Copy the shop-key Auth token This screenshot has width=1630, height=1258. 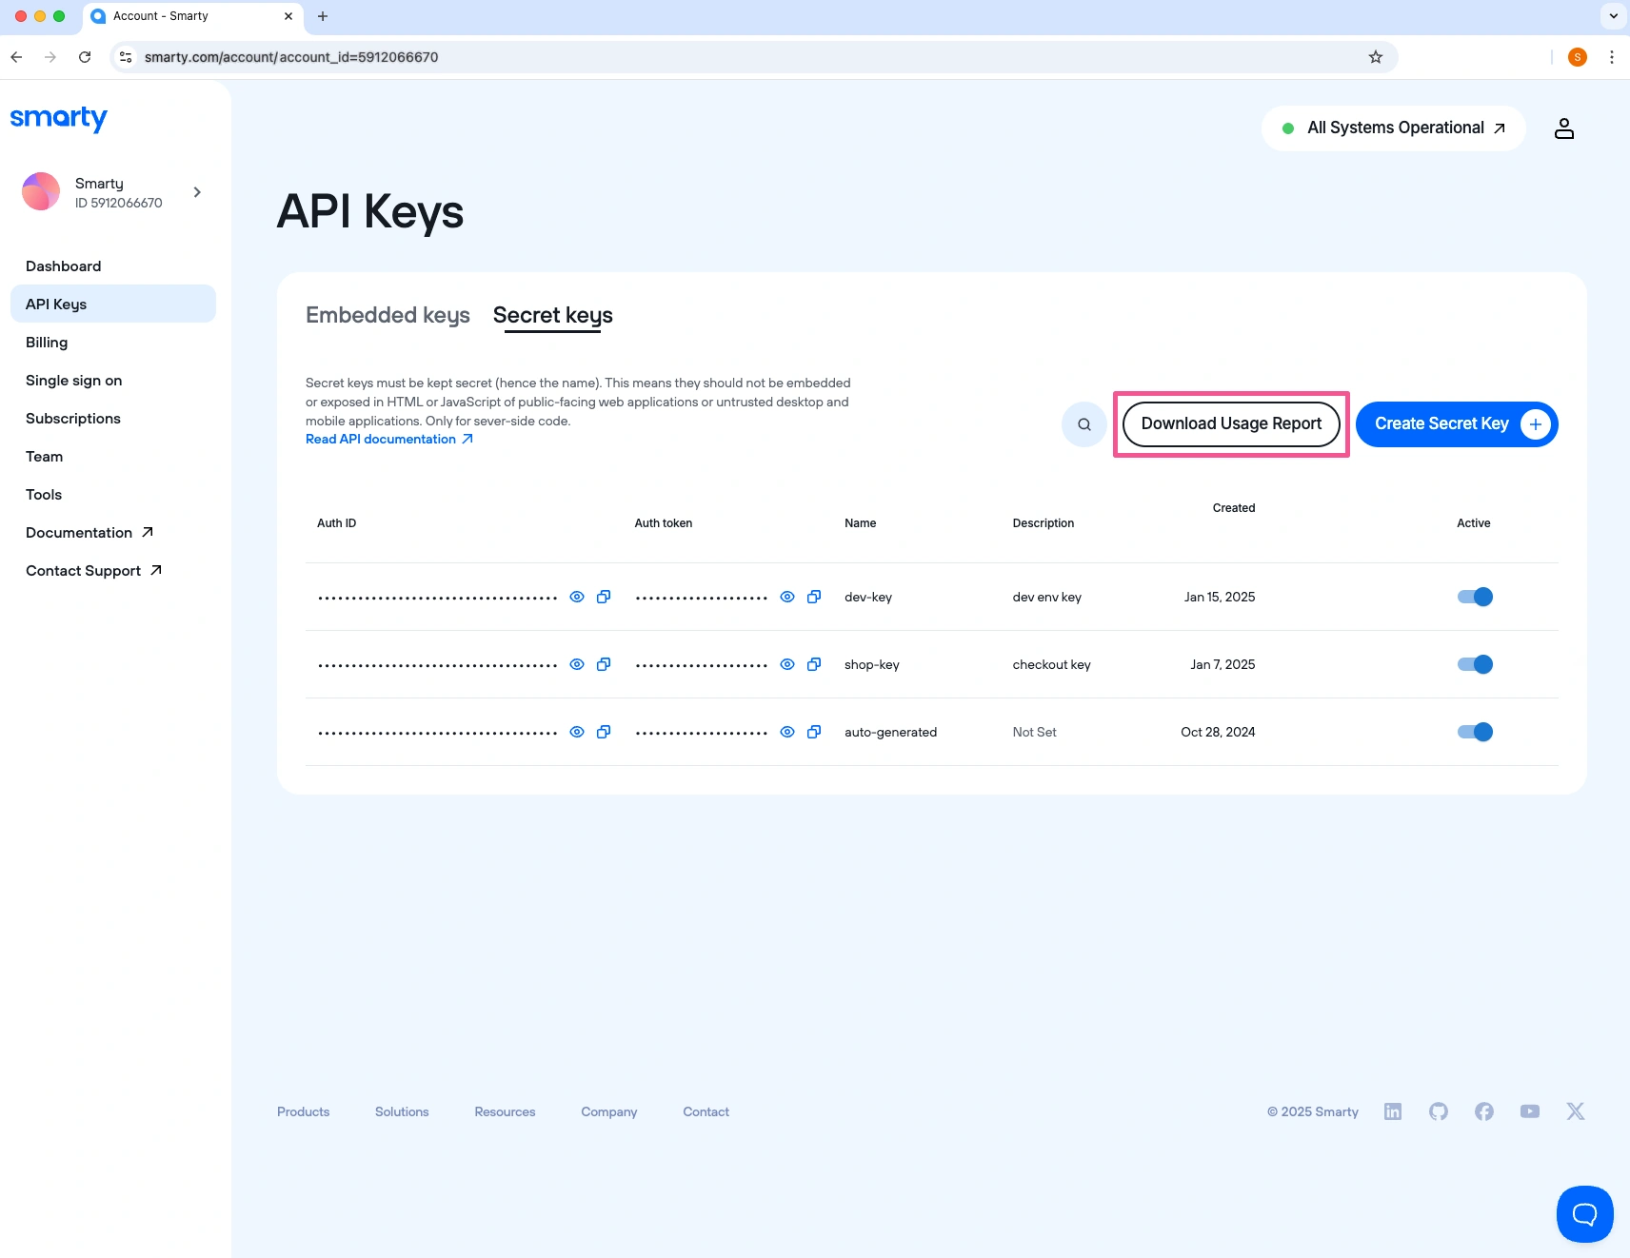(x=814, y=664)
